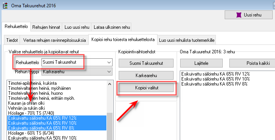The height and width of the screenshot is (140, 275).
Task: Open the Luo uusi rehu tab
Action: [x=77, y=27]
